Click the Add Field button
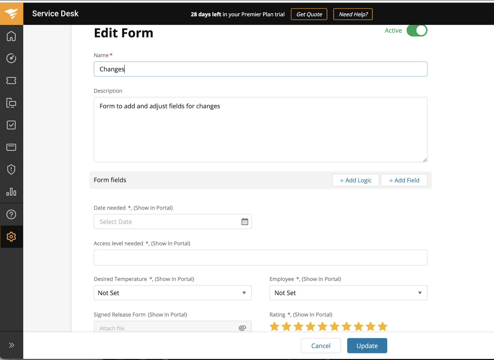 [404, 180]
